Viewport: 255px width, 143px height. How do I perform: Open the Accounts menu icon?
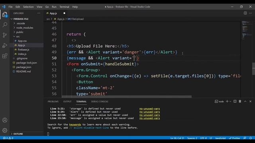5,120
